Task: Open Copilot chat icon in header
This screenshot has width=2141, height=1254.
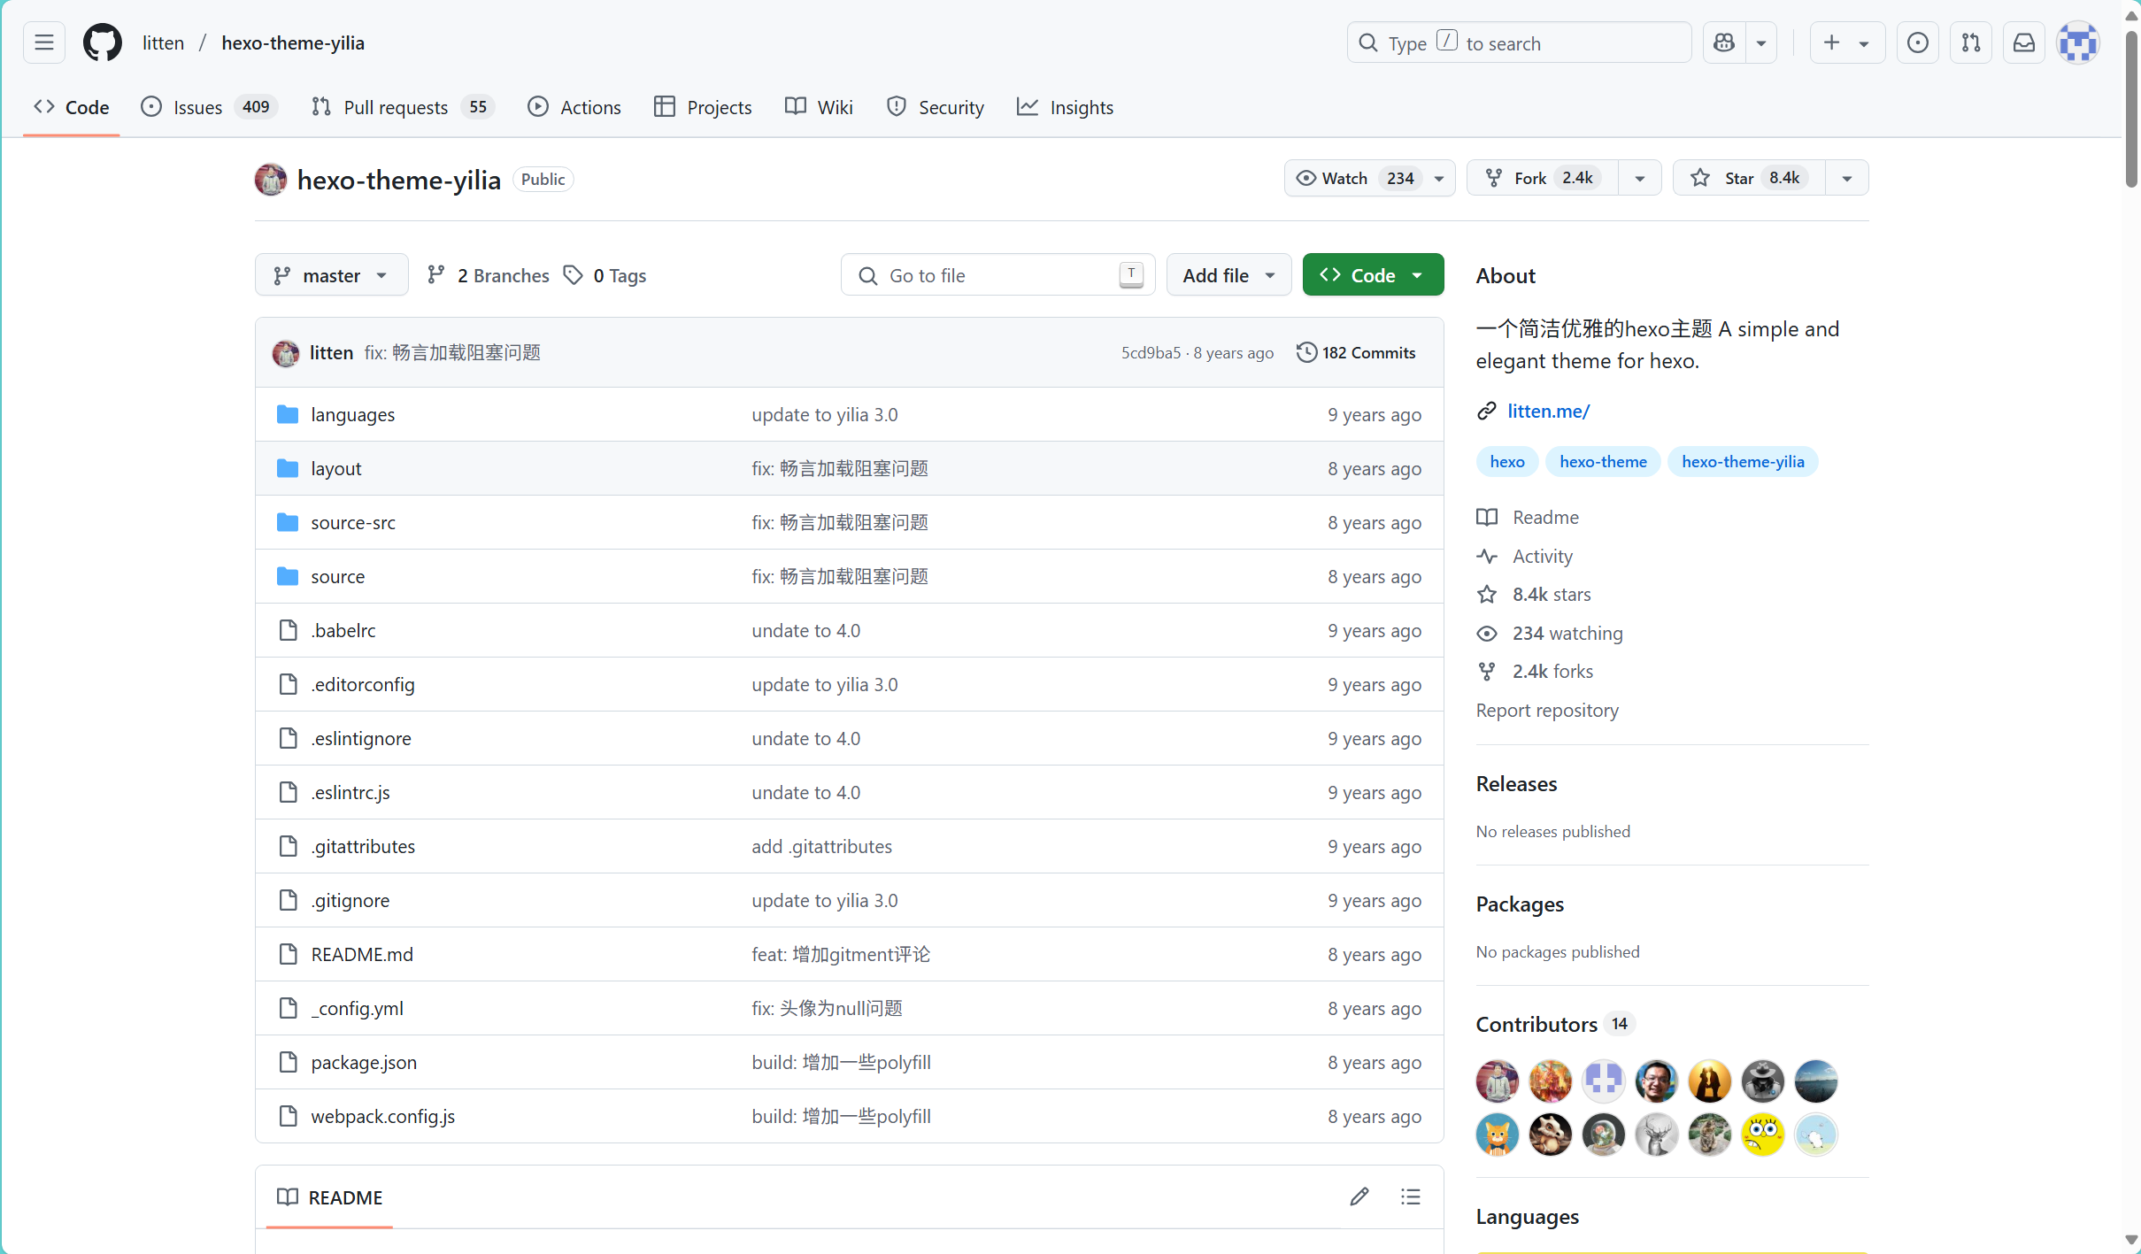Action: click(1724, 42)
